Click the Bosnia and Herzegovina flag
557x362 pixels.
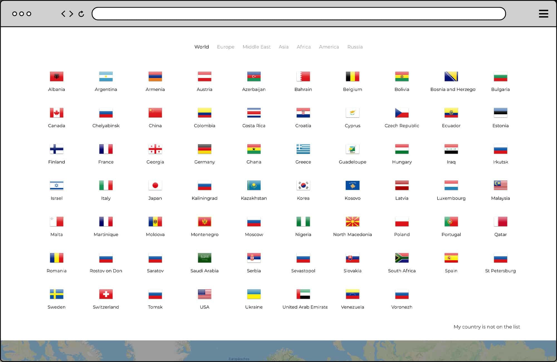pos(451,77)
